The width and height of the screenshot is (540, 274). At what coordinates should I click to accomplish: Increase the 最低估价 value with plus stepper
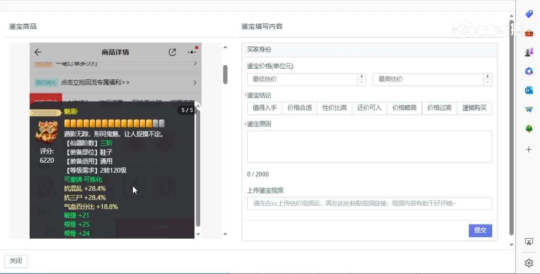pos(362,76)
